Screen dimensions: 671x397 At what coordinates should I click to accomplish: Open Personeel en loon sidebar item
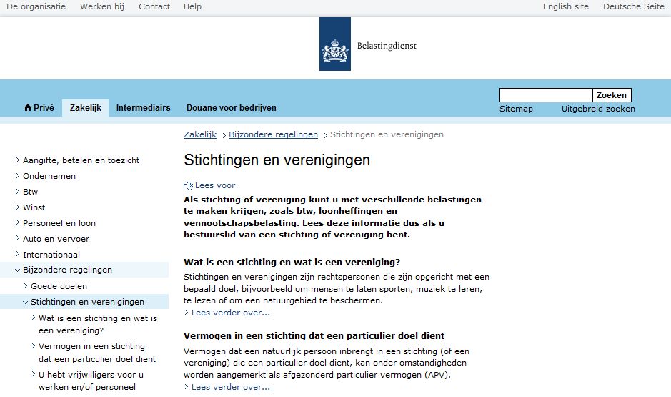click(59, 223)
